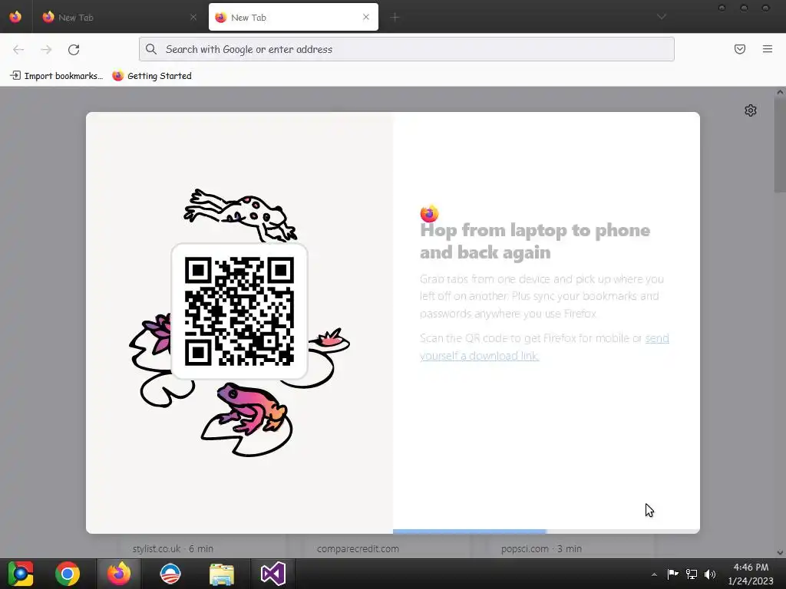Click the QR code image
The width and height of the screenshot is (786, 589).
click(x=239, y=311)
